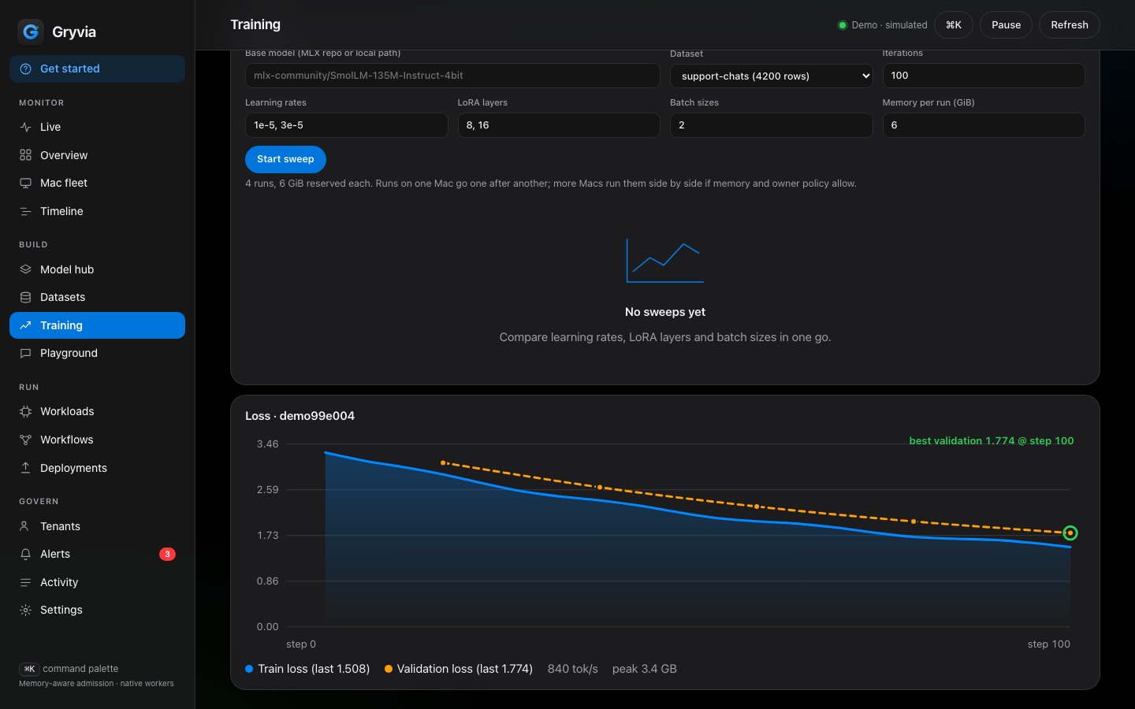Click the Validation loss legend dot
Image resolution: width=1135 pixels, height=709 pixels.
click(x=389, y=669)
